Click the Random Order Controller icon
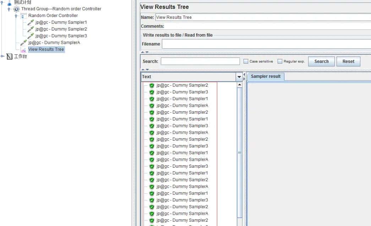The width and height of the screenshot is (371, 226). 23,16
